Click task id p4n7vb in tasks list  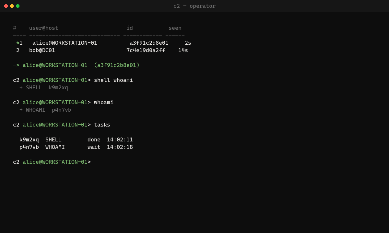pos(29,147)
